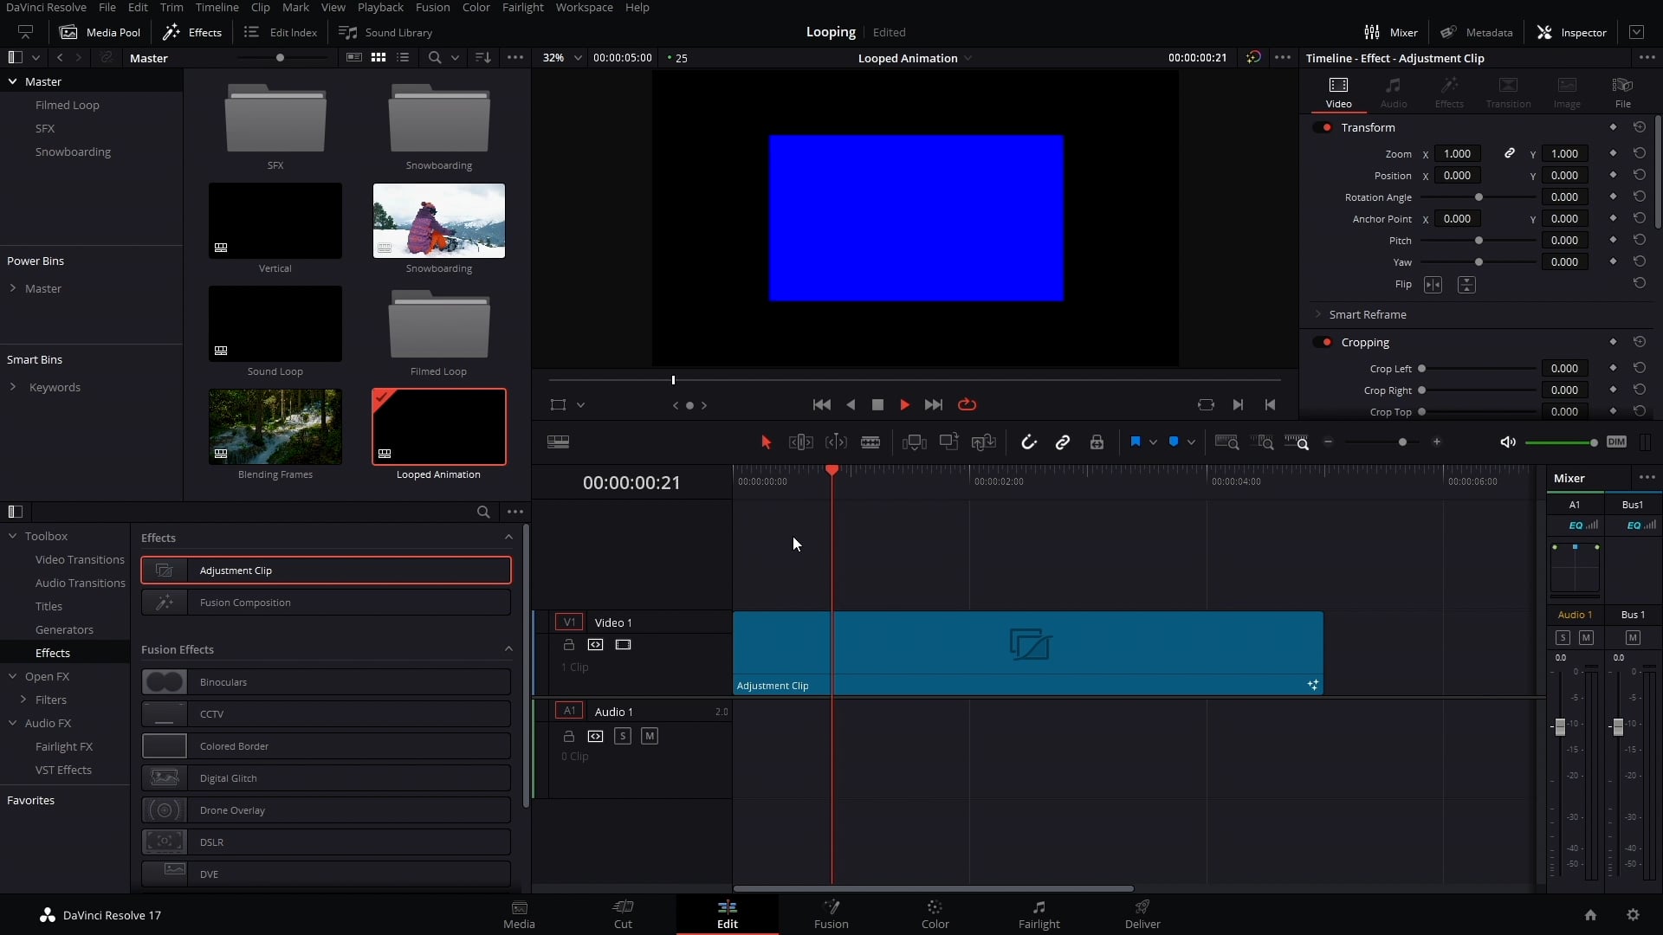1663x935 pixels.
Task: Open the Sound Library panel
Action: [386, 32]
